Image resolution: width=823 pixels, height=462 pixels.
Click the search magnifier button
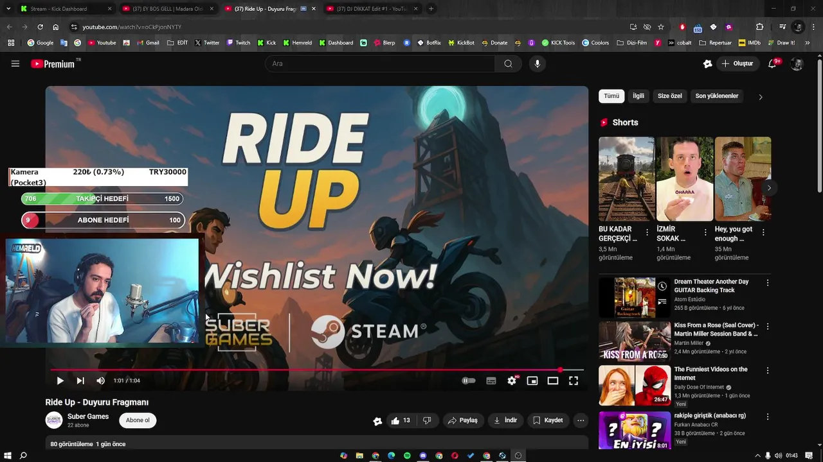click(x=508, y=64)
